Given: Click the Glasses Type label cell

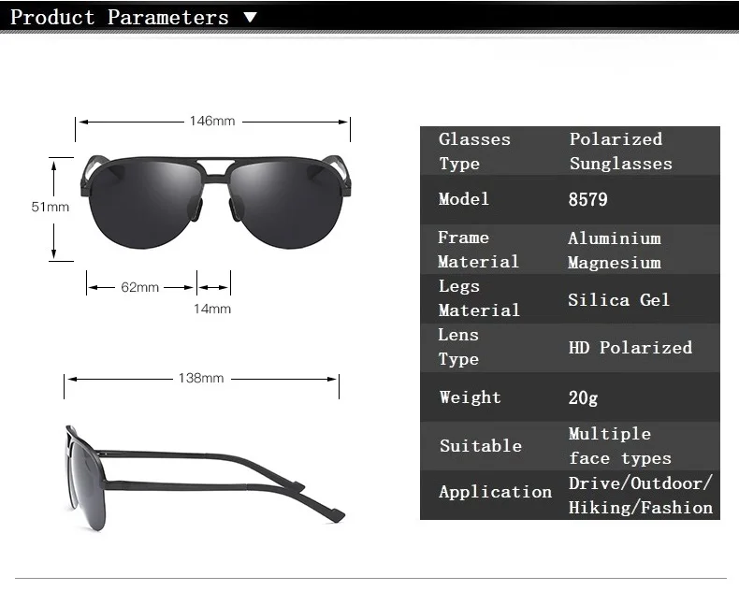Looking at the screenshot, I should tap(474, 151).
